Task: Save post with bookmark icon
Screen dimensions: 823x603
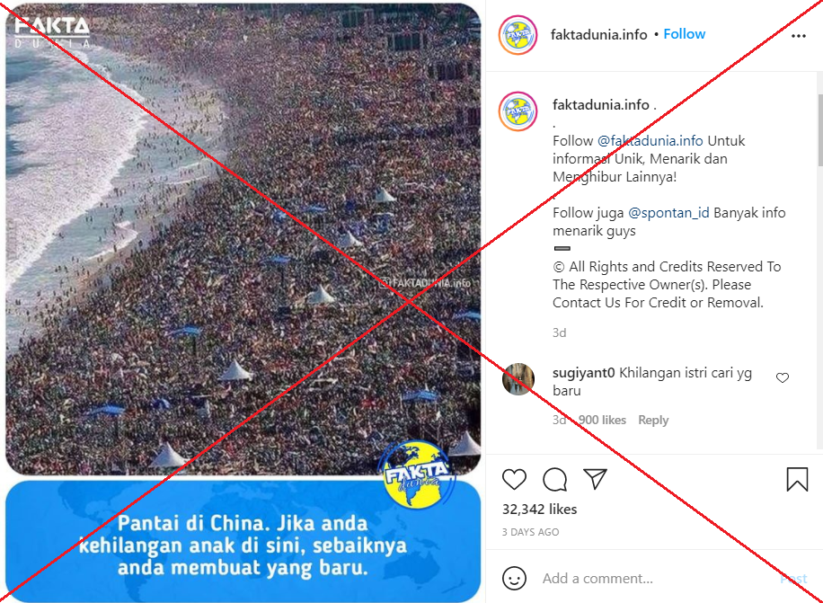Action: point(797,479)
